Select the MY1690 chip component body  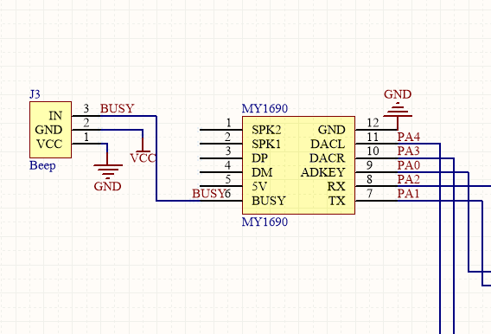tap(299, 165)
